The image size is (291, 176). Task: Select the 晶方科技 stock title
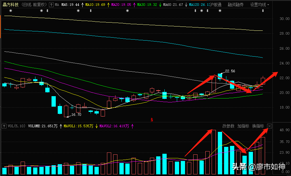coord(10,5)
